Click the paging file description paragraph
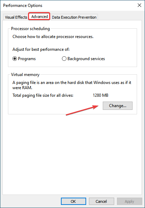Screen dimensions: 145x208 [72, 85]
